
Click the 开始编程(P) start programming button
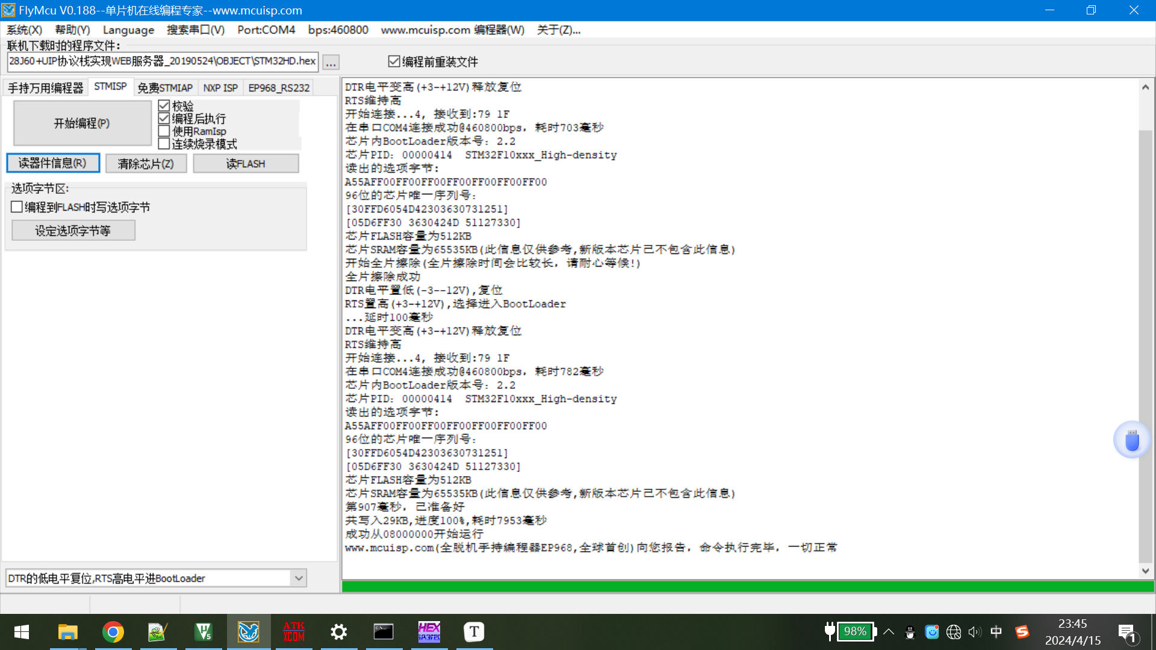coord(82,123)
